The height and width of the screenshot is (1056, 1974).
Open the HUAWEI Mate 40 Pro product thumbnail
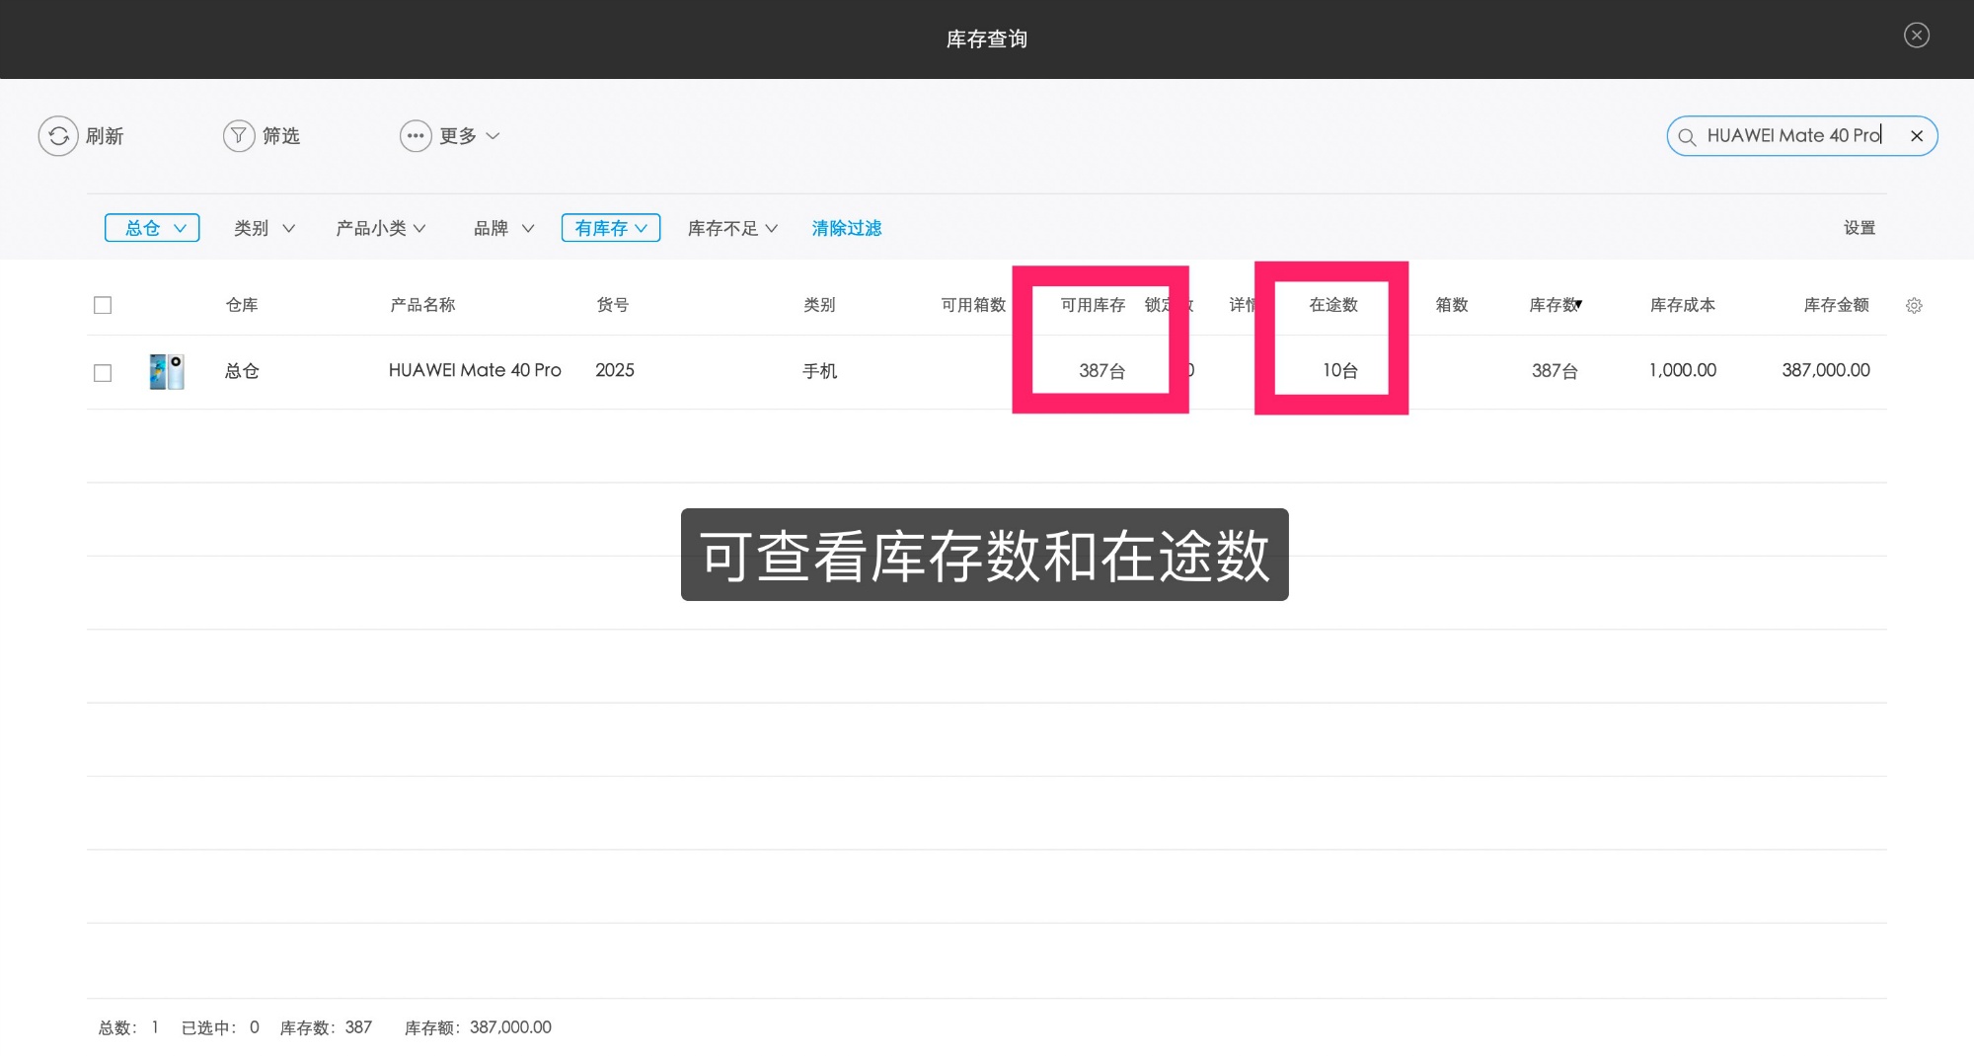coord(167,372)
